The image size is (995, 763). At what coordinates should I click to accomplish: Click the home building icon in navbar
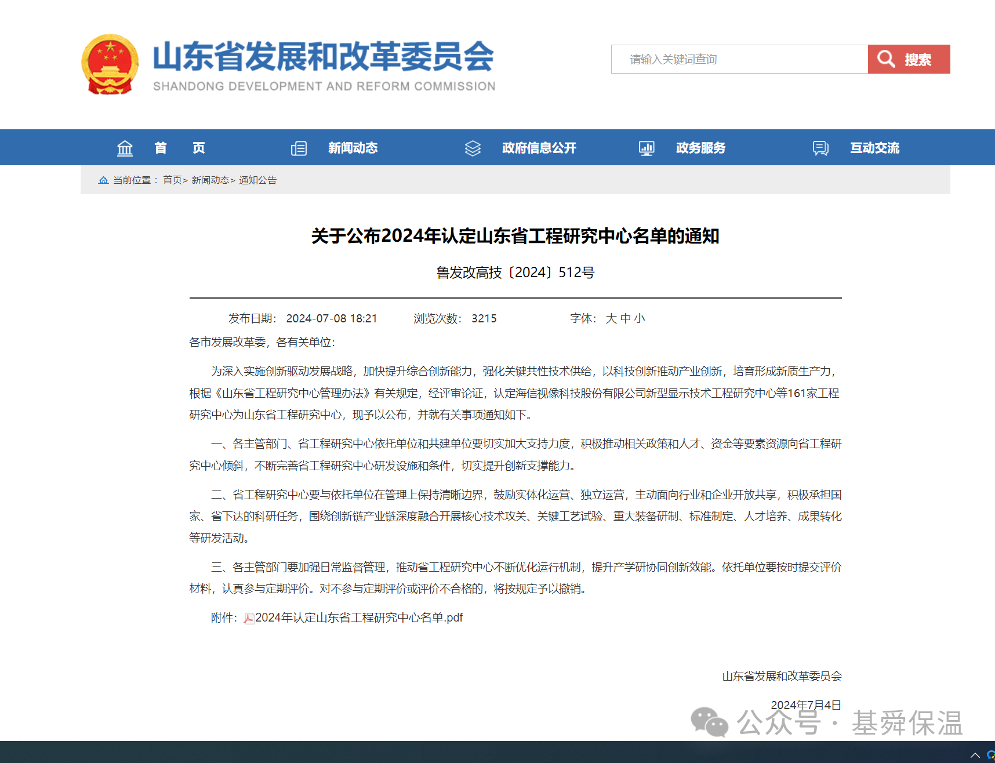pyautogui.click(x=125, y=148)
